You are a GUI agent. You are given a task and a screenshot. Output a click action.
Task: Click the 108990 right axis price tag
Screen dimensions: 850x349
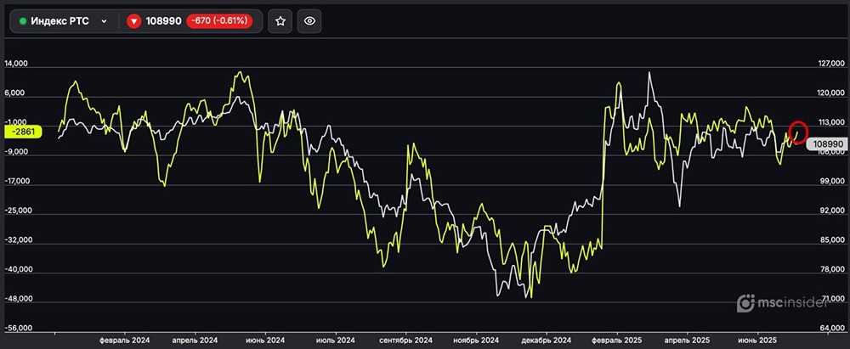826,144
